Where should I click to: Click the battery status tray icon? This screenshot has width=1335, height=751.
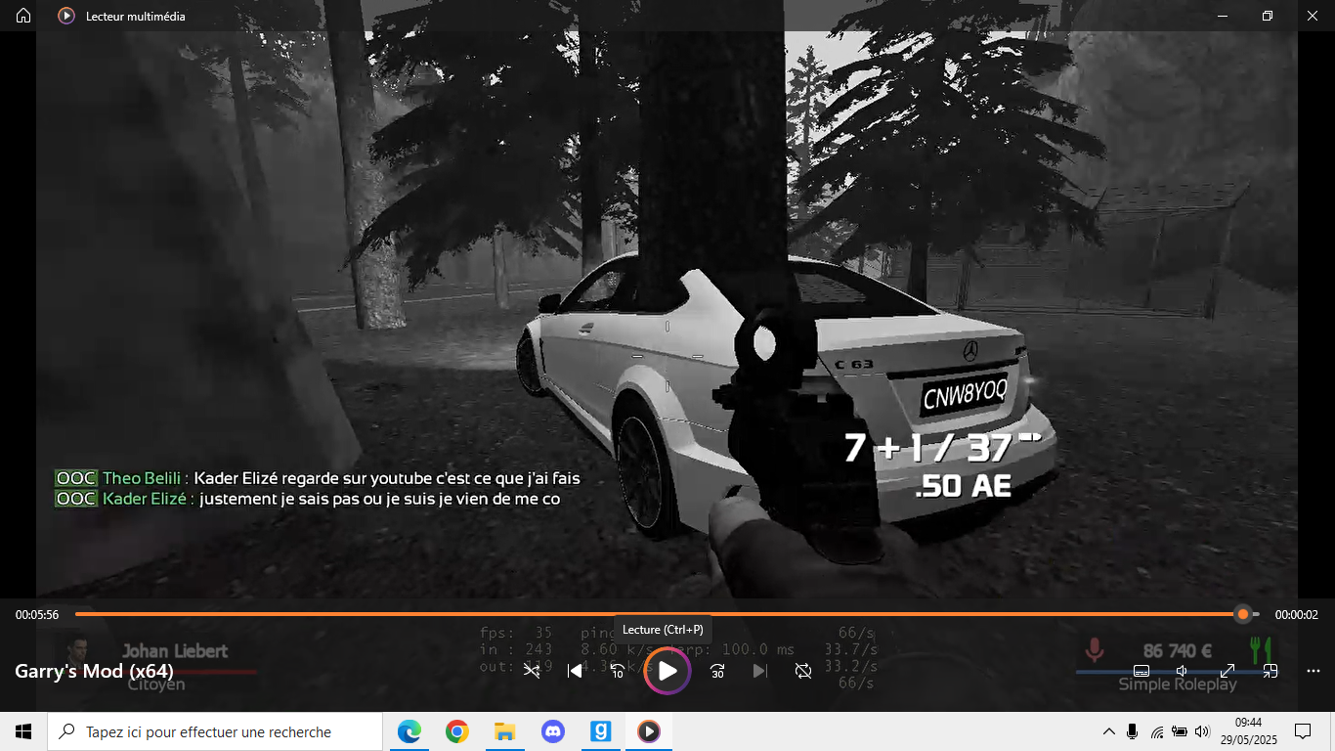(x=1179, y=731)
